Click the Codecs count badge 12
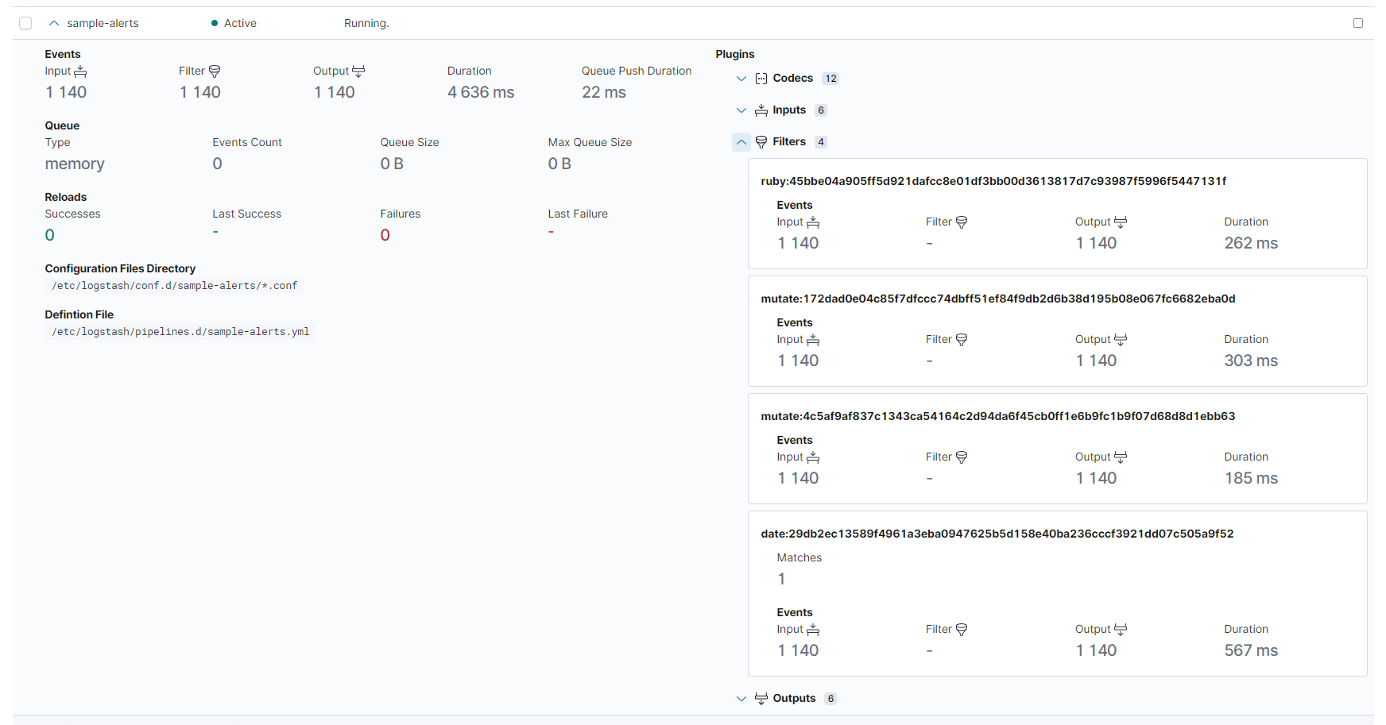This screenshot has width=1386, height=725. click(x=830, y=79)
